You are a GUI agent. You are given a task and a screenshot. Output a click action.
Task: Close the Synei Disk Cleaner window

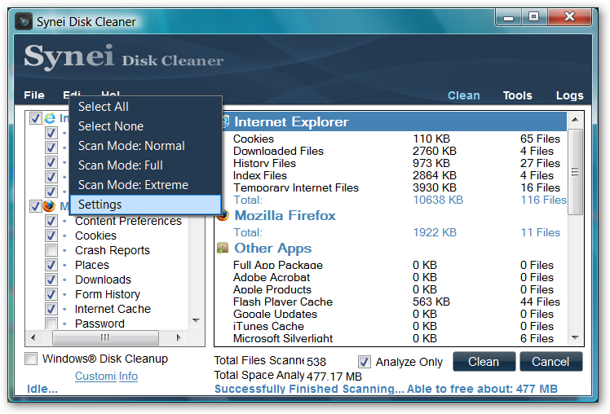[x=568, y=17]
